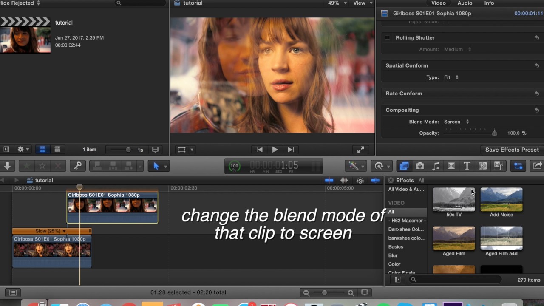This screenshot has width=544, height=306.
Task: Play the viewer clip
Action: coord(275,150)
